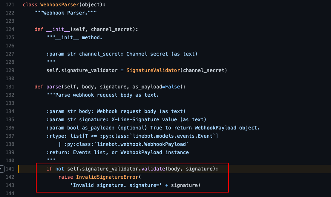Image resolution: width=331 pixels, height=197 pixels.
Task: Click the InvalidSignatureError symbol
Action: (x=107, y=177)
